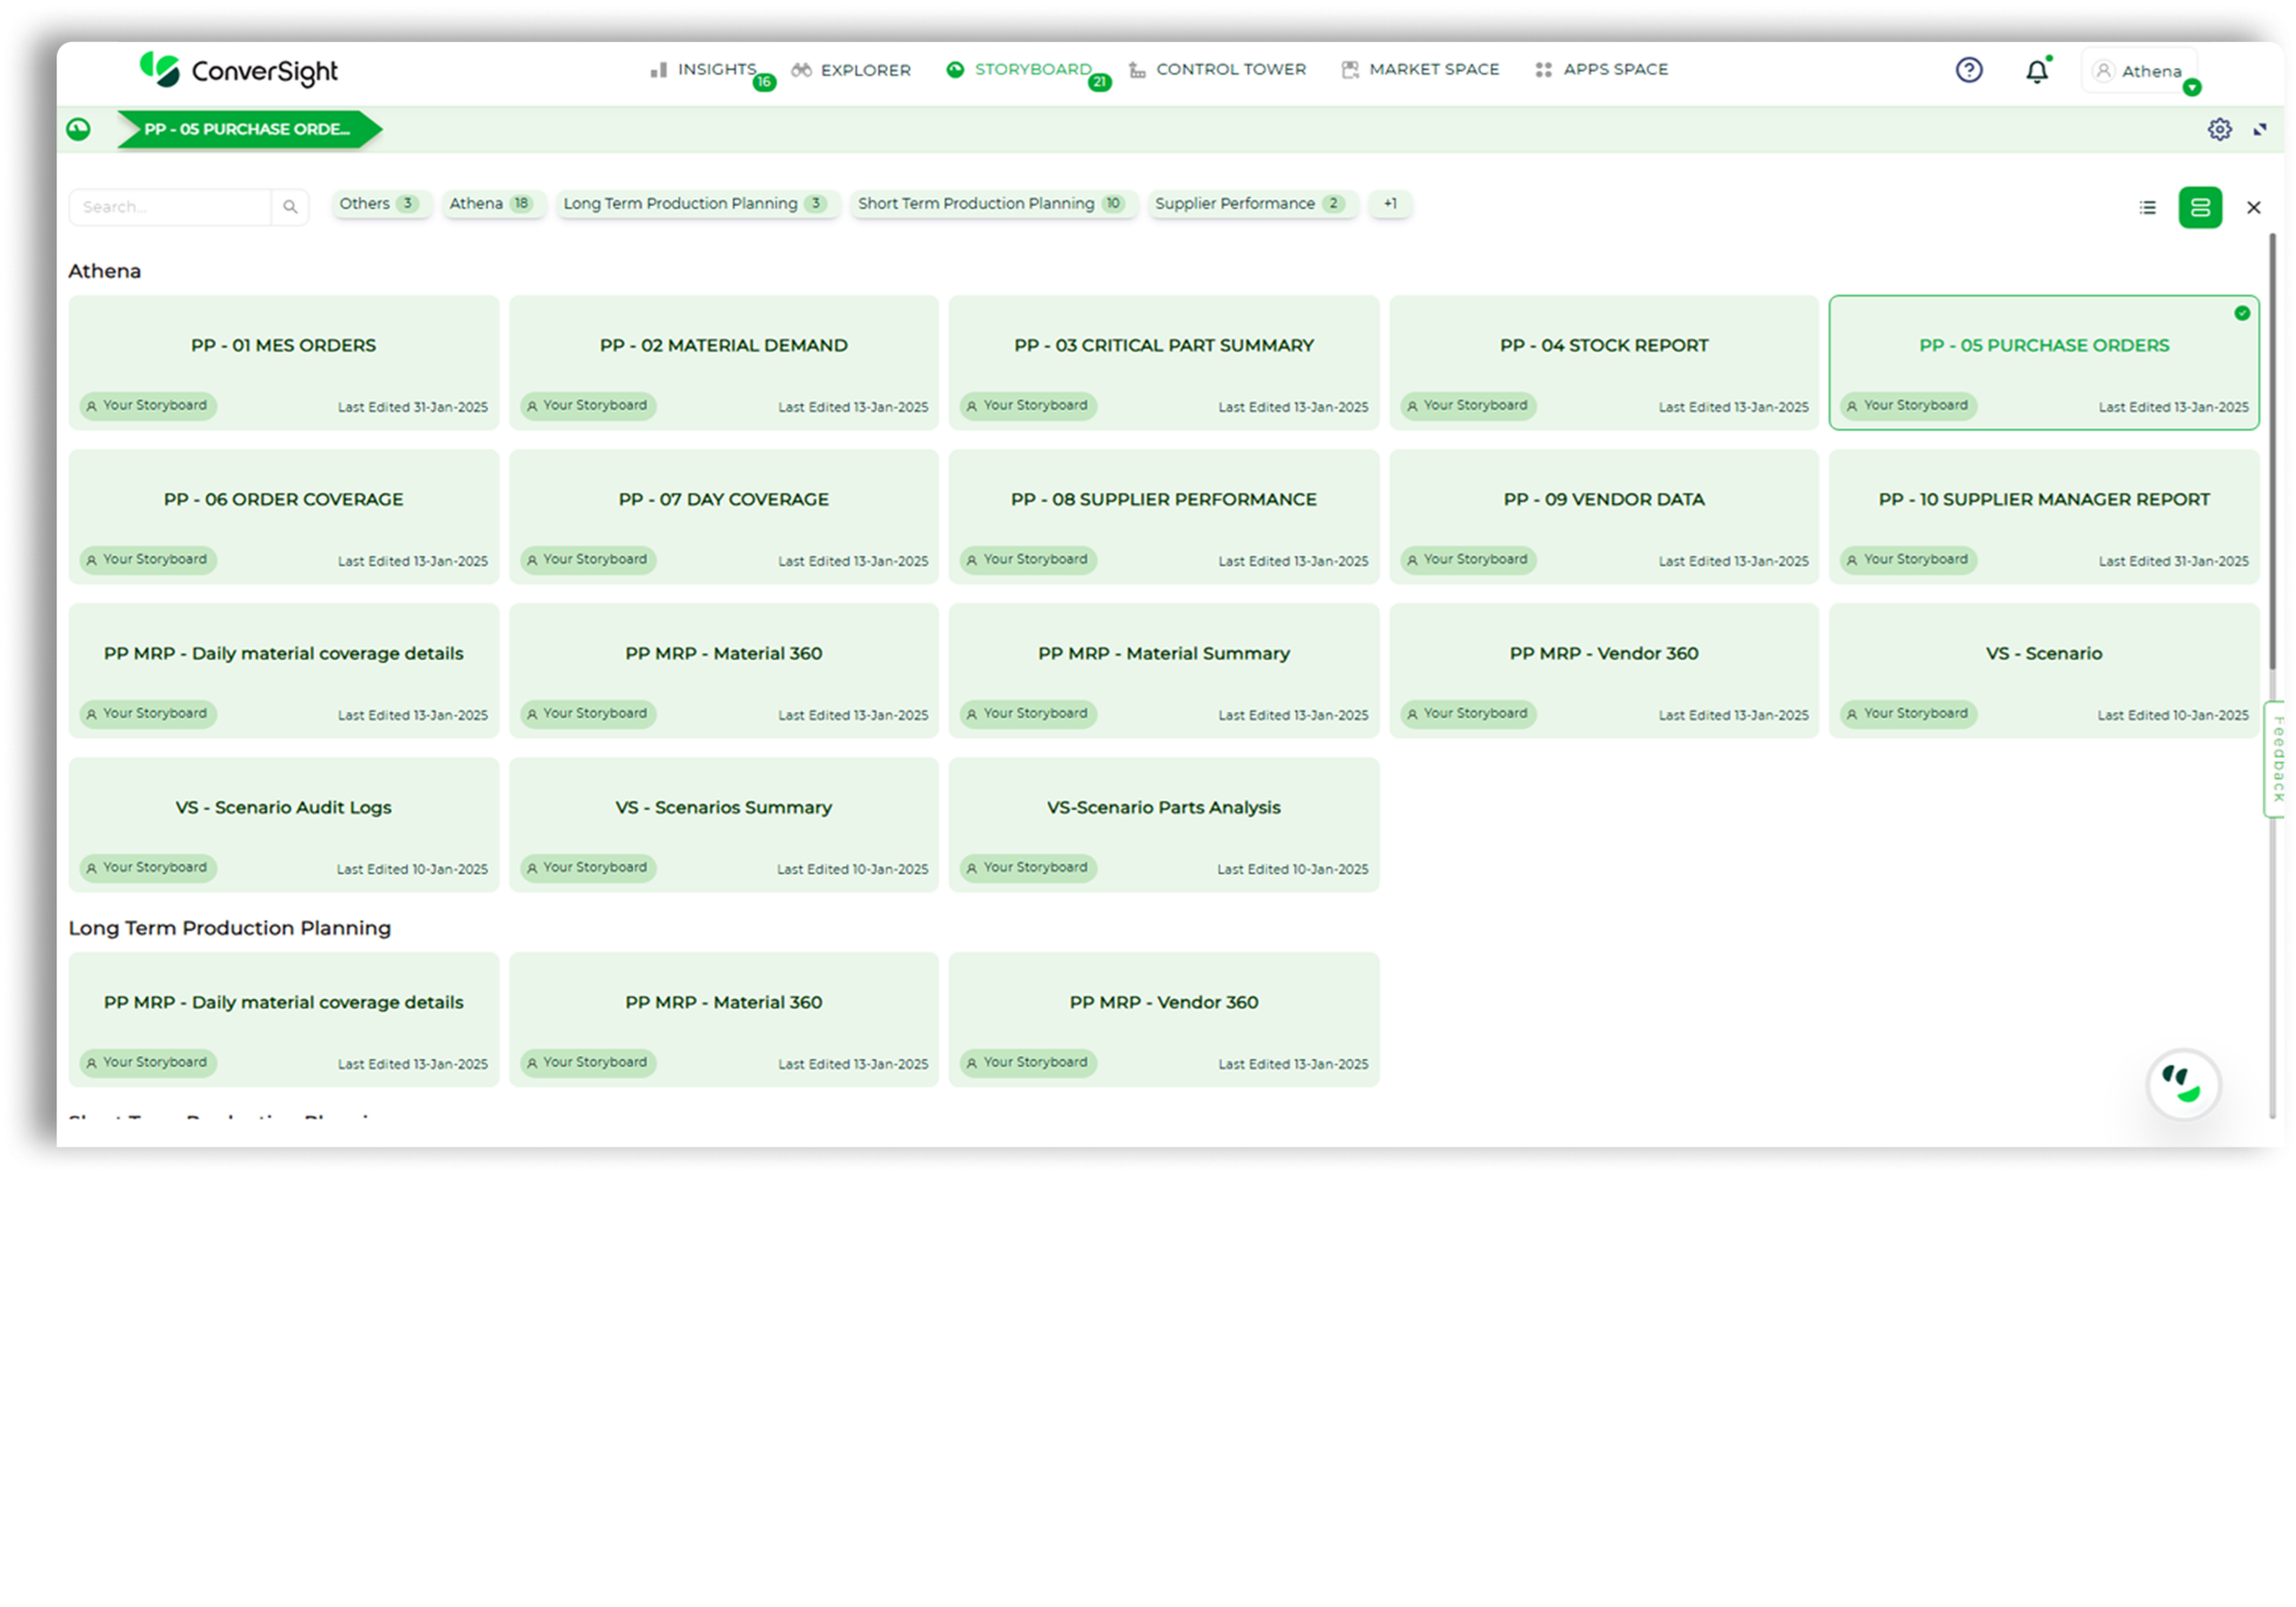Open PP MRP - Vendor 360 under Long Term Planning
This screenshot has height=1607, width=2296.
pyautogui.click(x=1164, y=1019)
